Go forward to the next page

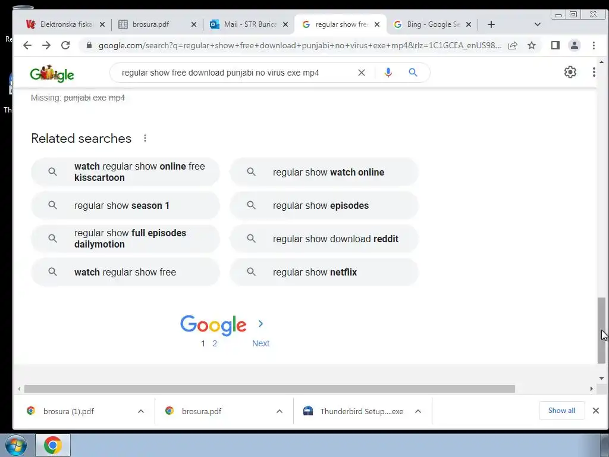(46, 45)
